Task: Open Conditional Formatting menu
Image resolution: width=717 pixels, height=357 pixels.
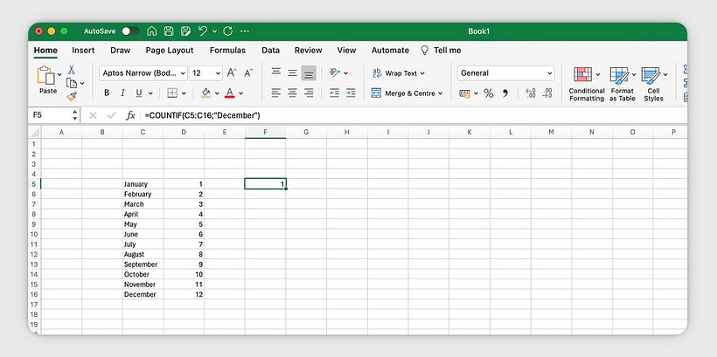Action: pos(587,84)
